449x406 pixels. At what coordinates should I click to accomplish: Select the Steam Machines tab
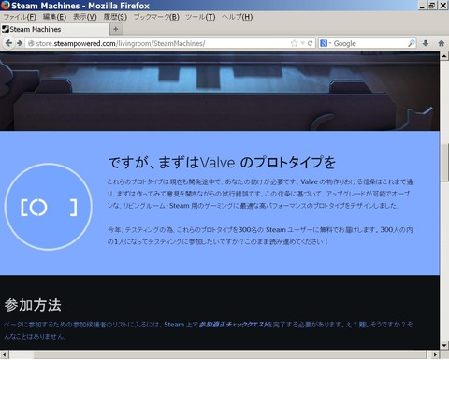[x=54, y=29]
